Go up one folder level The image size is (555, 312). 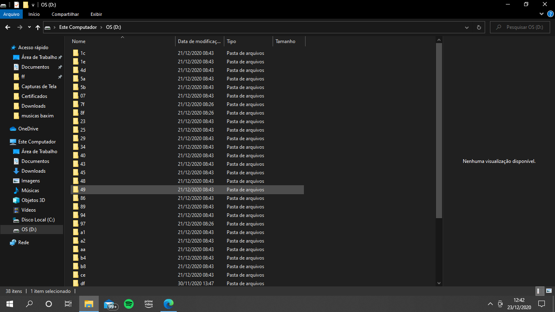point(38,27)
